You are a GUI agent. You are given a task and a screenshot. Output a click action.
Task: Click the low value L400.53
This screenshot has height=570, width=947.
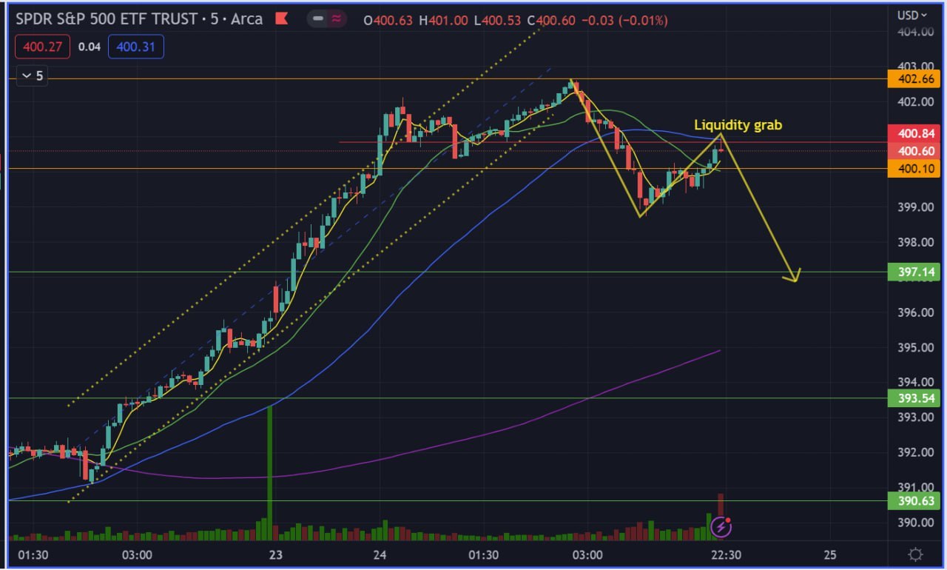tap(497, 21)
